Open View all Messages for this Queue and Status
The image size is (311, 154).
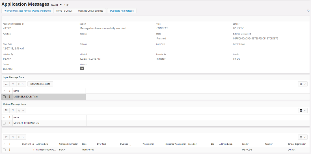[x=28, y=11]
